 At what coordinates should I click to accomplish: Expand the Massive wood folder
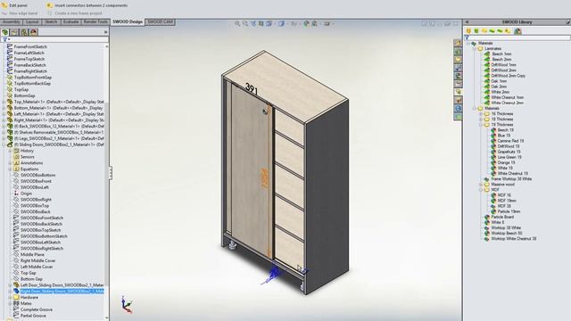coord(481,185)
